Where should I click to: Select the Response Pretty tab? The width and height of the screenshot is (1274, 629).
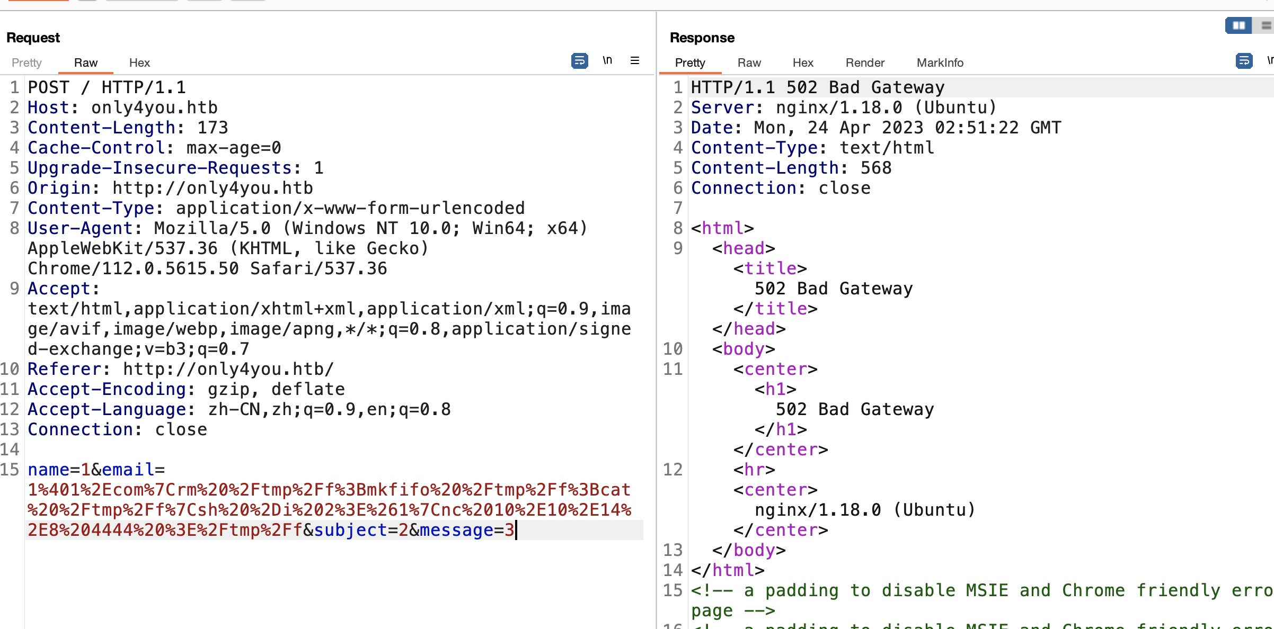(x=689, y=62)
